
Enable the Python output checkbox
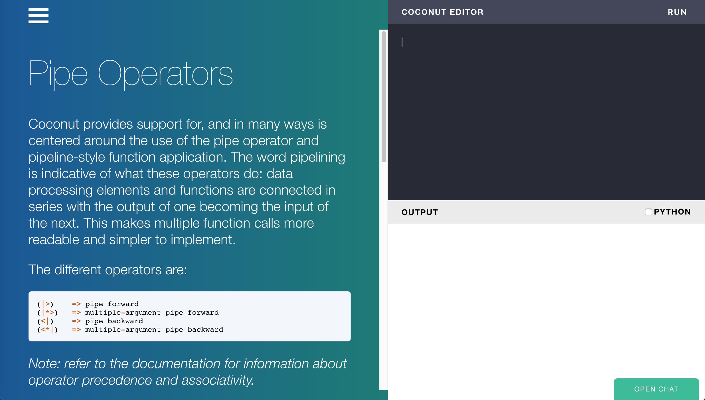[648, 212]
